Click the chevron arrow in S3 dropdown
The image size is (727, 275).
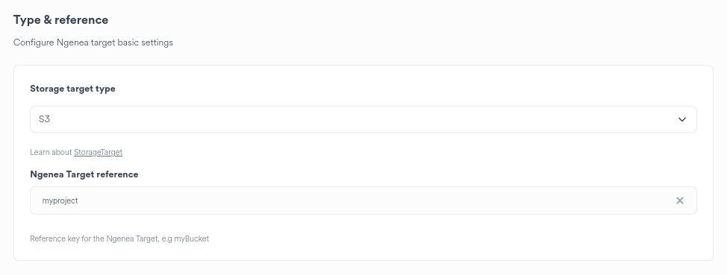tap(682, 119)
